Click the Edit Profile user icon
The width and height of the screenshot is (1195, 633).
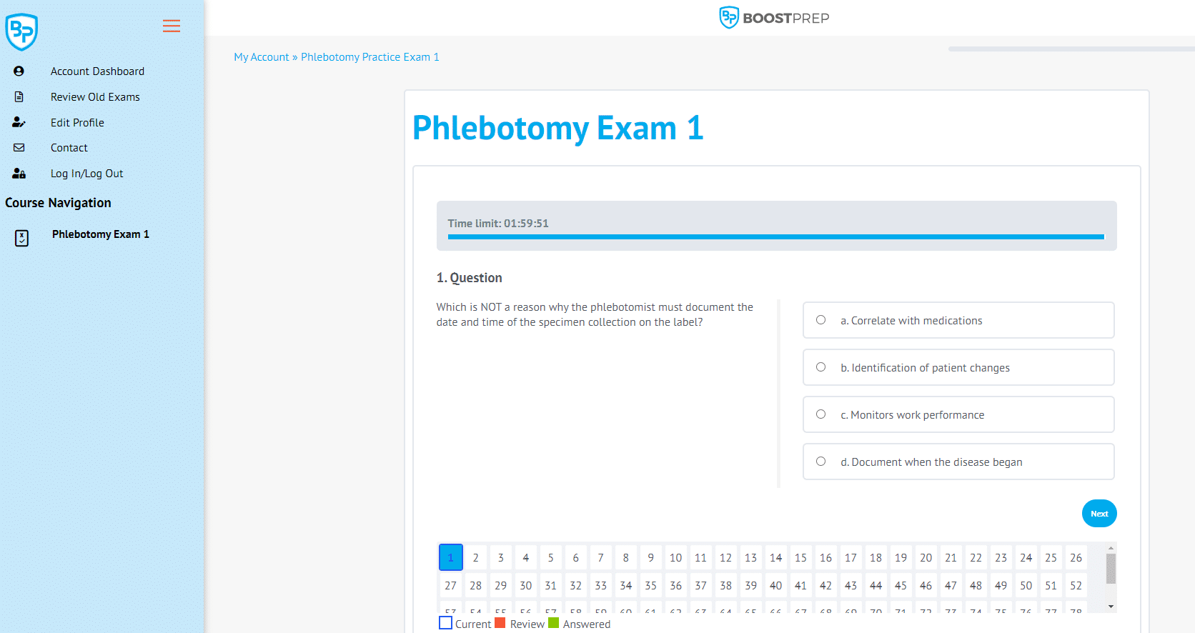(19, 121)
